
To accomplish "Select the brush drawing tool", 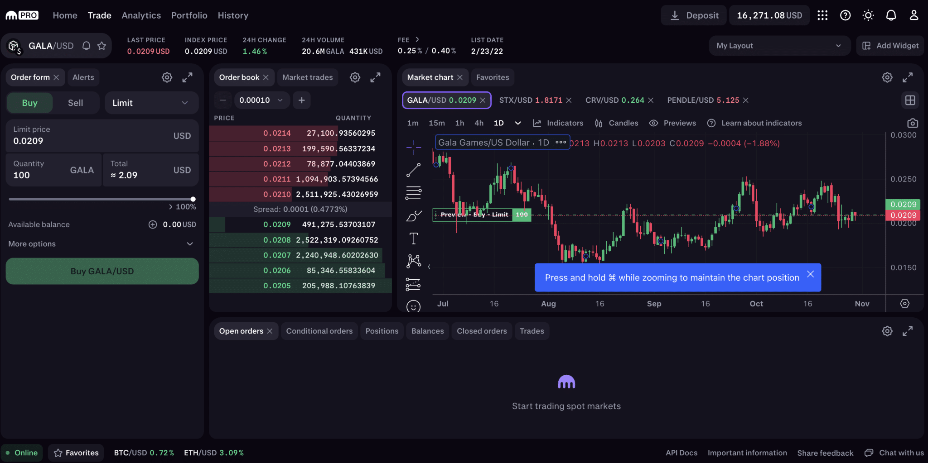I will 413,216.
